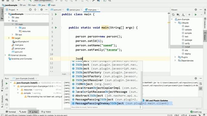Expand Plugins node in Maven panel
Screen dimensions: 207x116
(x=175, y=57)
